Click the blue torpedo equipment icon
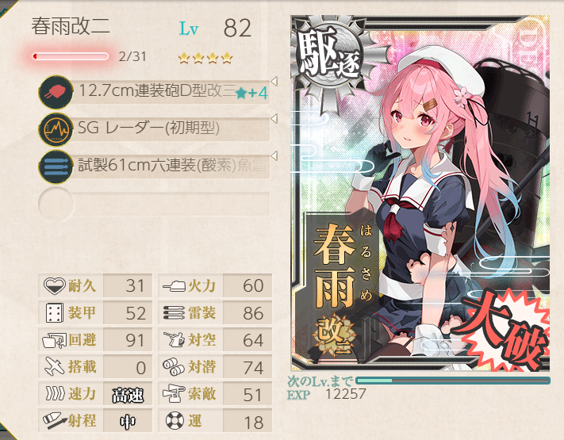The width and height of the screenshot is (564, 440). click(56, 166)
